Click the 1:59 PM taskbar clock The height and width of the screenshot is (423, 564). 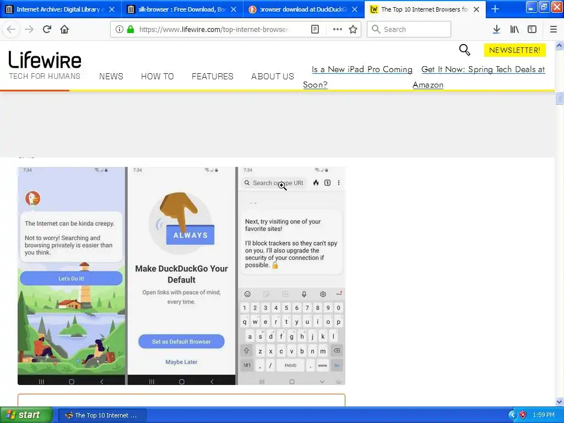(544, 415)
